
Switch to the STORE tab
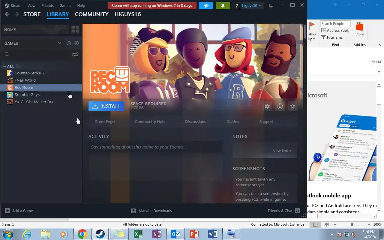32,14
